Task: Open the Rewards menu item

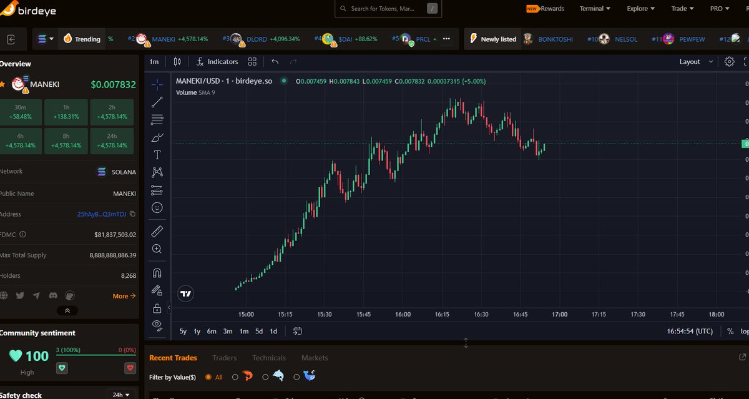Action: point(546,9)
